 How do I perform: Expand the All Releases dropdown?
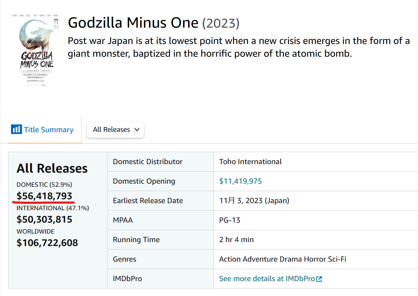point(115,130)
